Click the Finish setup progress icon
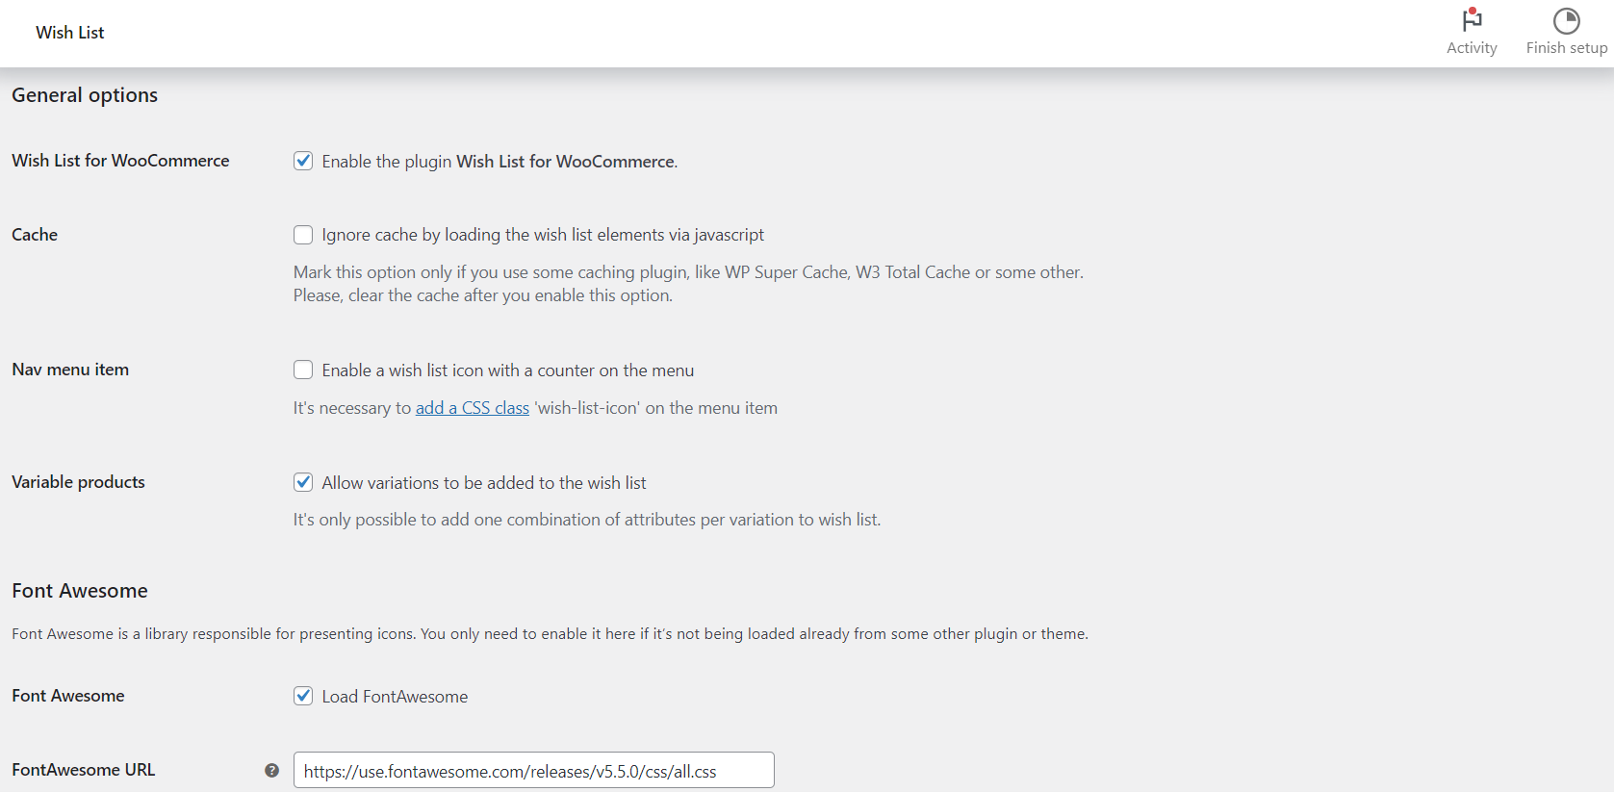 1566,20
